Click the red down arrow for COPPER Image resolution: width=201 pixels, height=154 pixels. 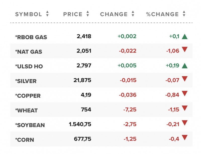tap(185, 94)
